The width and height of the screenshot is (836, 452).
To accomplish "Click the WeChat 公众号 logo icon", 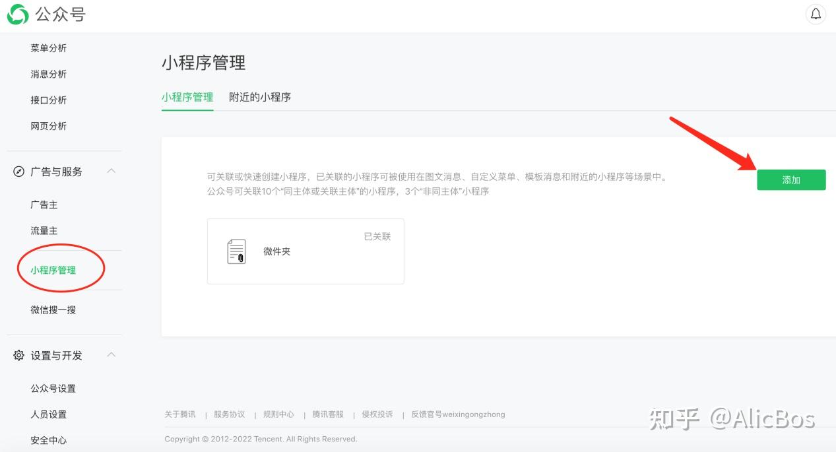I will click(18, 15).
